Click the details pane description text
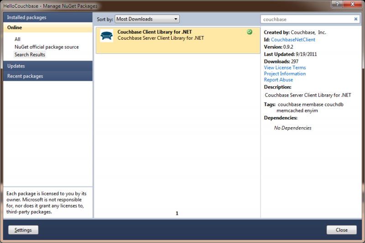 click(x=308, y=95)
